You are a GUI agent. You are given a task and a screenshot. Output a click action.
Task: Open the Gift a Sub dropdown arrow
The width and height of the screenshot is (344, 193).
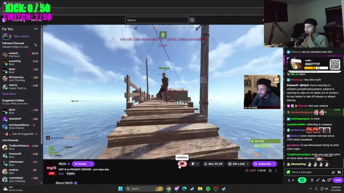[x=247, y=164]
